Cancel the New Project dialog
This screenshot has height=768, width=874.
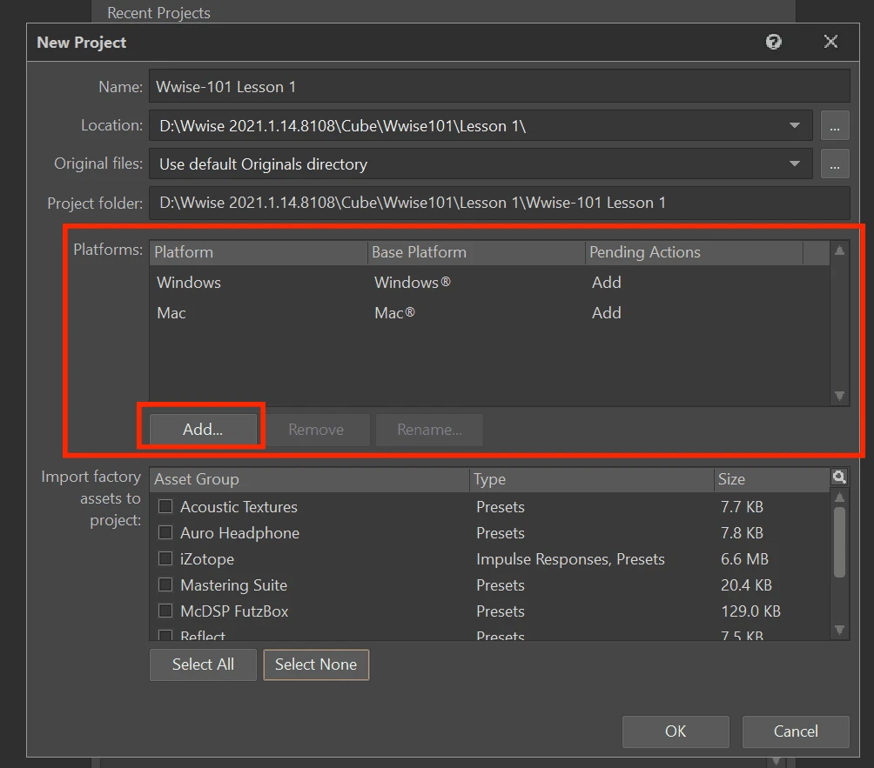pos(796,731)
